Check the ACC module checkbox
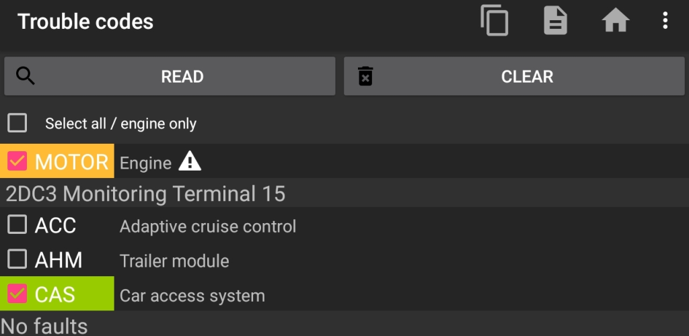Viewport: 689px width, 336px height. pyautogui.click(x=17, y=224)
